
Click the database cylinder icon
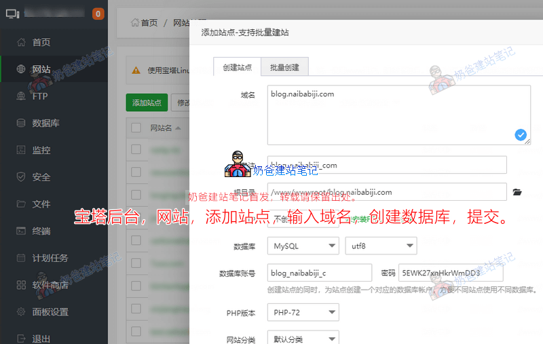point(21,123)
